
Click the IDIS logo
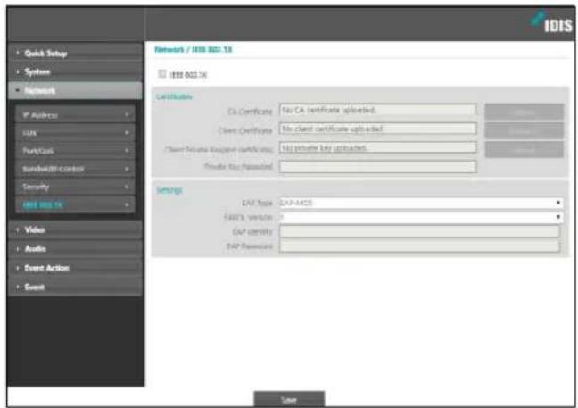point(552,23)
